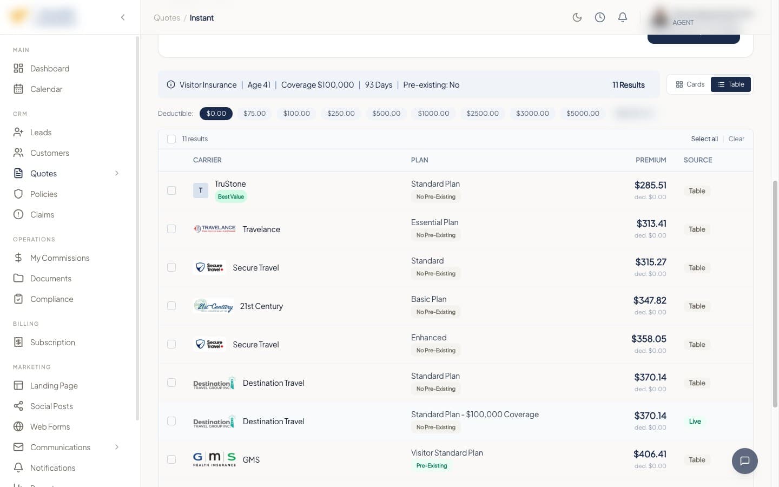Click the Policies shield icon
Image resolution: width=779 pixels, height=487 pixels.
tap(18, 194)
